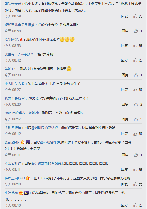
Task: Click thumbs-up on 深知玉儿宝贝是场梦's comment
Action: click(x=138, y=31)
